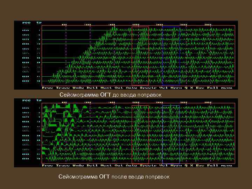The image size is (252, 189).
Task: Click Next in the 'после ввода поправок' panel
Action: [106, 165]
